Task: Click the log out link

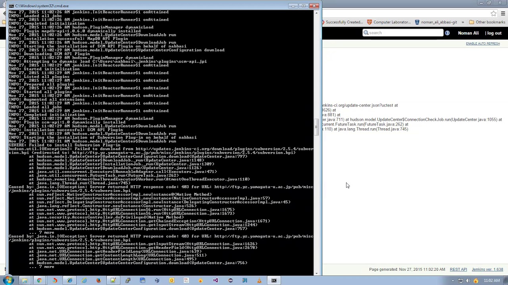Action: 494,33
